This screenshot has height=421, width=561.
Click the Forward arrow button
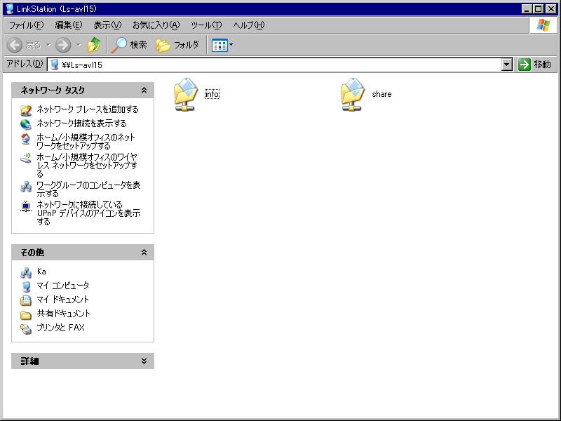63,45
